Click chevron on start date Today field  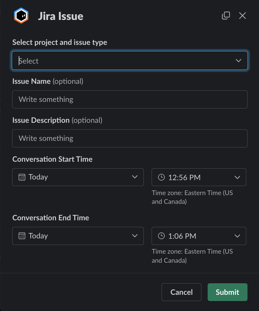[135, 177]
